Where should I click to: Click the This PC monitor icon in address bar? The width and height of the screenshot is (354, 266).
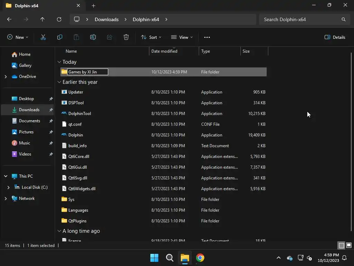(77, 19)
